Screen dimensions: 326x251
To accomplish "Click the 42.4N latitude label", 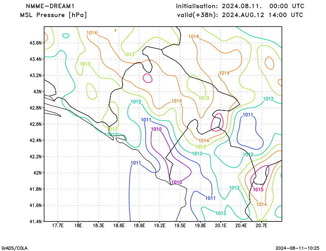I will click(35, 140).
